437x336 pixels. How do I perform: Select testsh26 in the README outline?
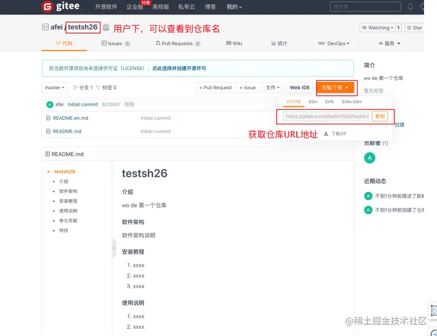65,172
